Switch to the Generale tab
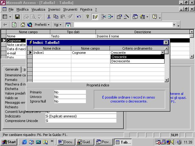195x146 pixels. [12, 69]
